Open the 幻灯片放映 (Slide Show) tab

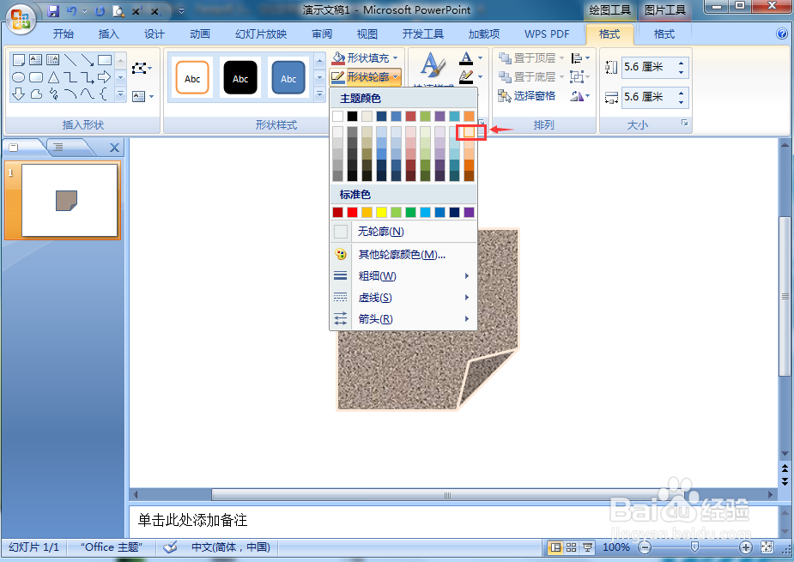(x=261, y=34)
